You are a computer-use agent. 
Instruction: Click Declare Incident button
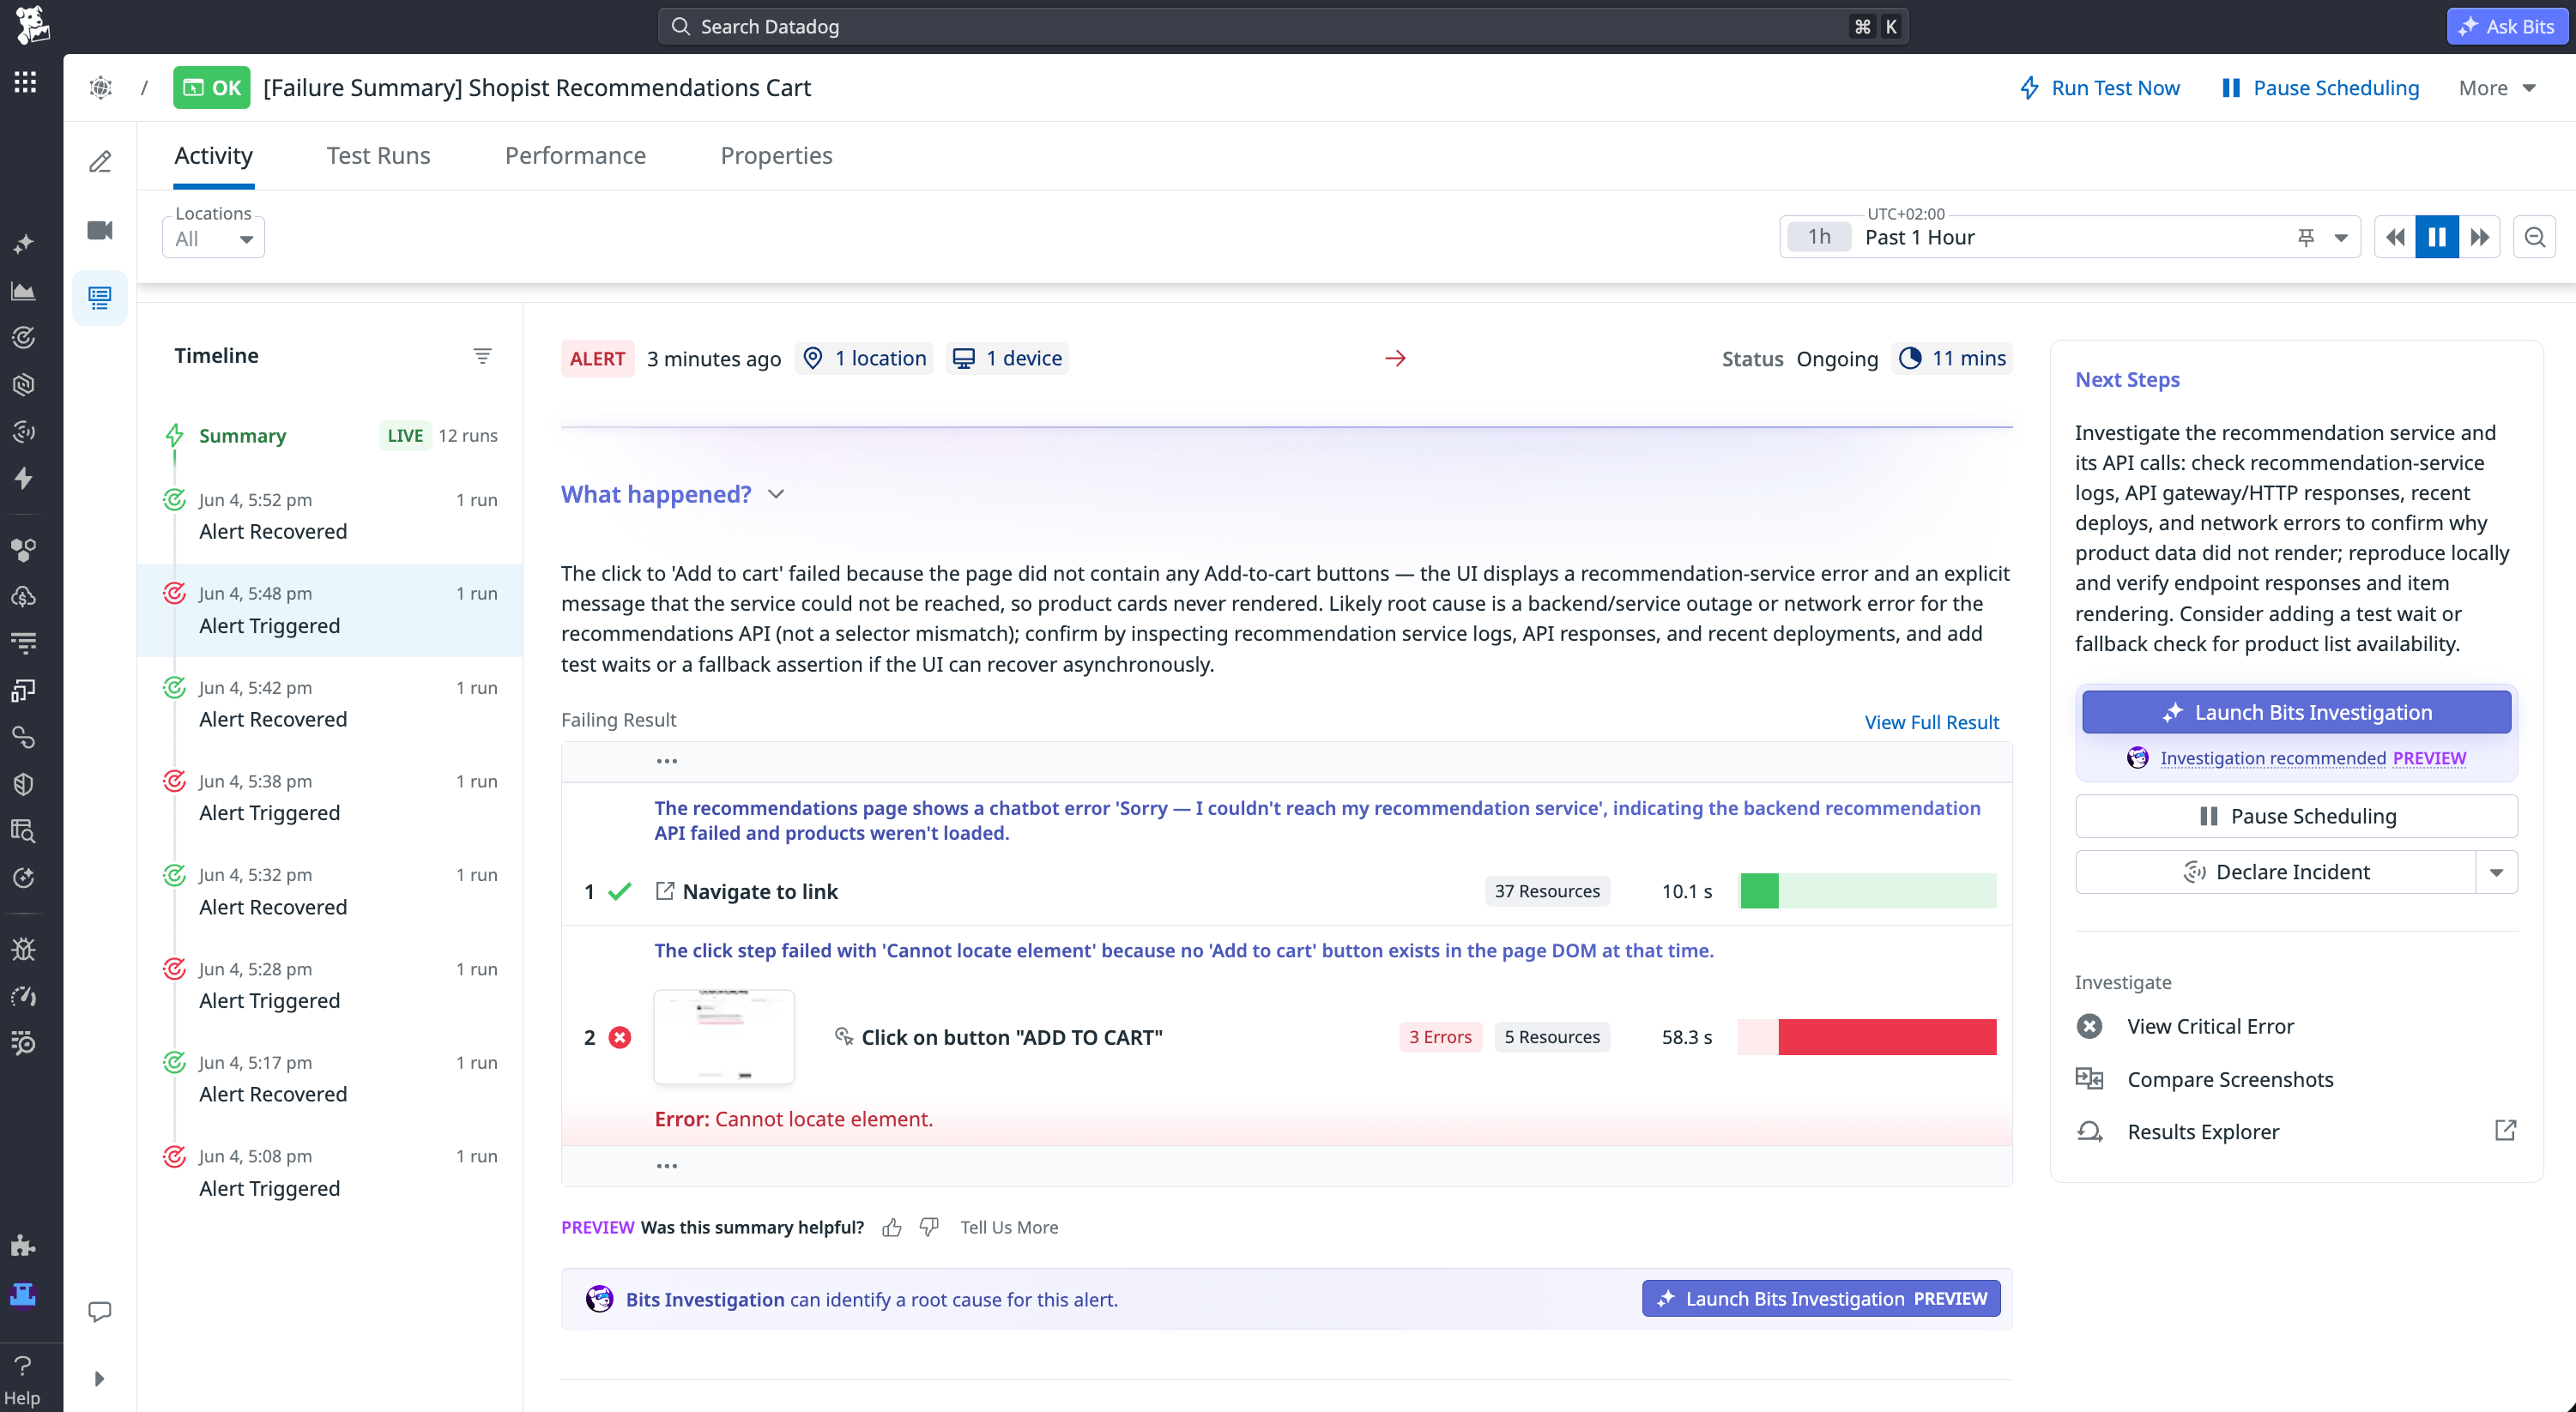(x=2275, y=872)
